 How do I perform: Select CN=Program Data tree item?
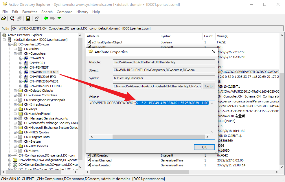pyautogui.click(x=37, y=137)
